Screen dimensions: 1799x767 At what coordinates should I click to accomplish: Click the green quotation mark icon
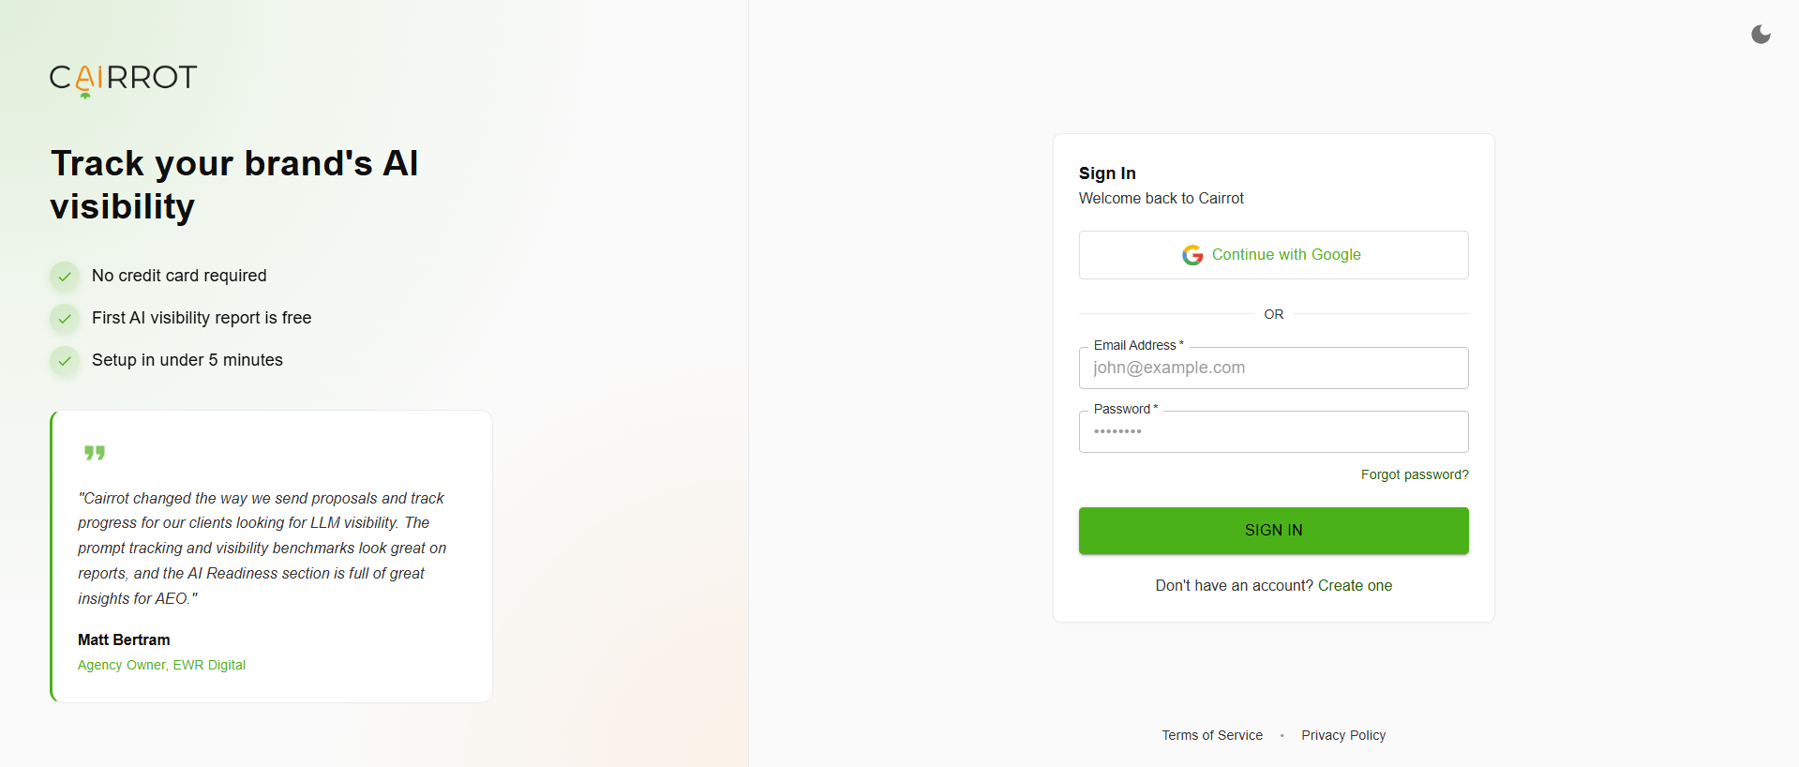96,452
